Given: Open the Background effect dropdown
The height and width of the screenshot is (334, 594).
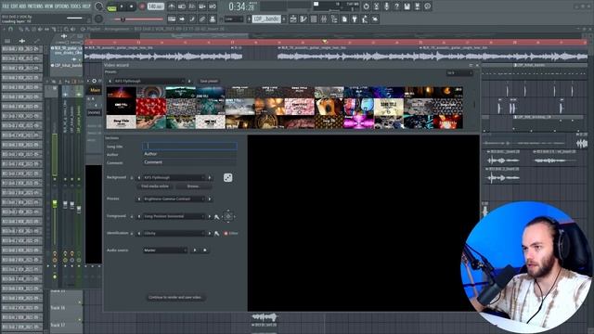Looking at the screenshot, I should (x=174, y=177).
